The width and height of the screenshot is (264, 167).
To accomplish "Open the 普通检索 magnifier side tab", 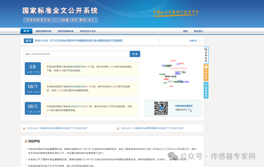I will coord(206,55).
